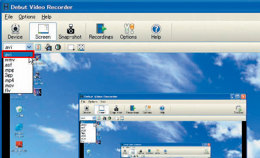
Task: Click the nested Debut Video Recorder title bar
Action: coord(162,97)
